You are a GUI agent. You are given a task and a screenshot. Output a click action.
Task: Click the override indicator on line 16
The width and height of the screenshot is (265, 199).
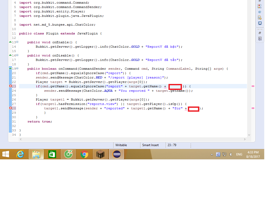[10, 55]
